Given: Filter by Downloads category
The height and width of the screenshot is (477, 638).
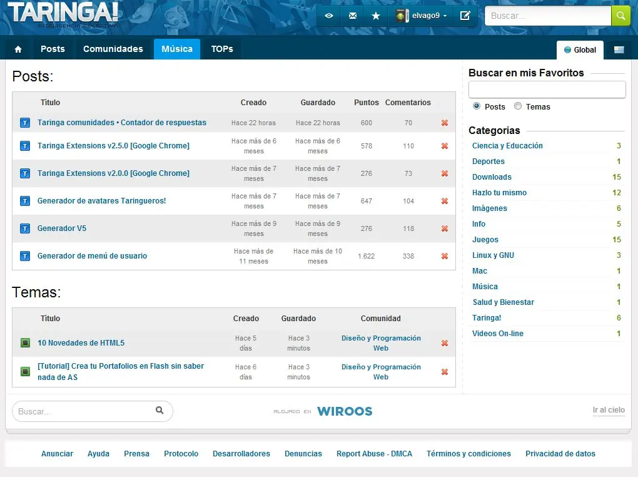Looking at the screenshot, I should 492,177.
